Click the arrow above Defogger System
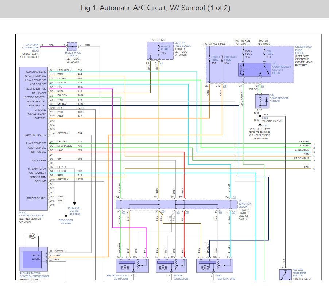The width and height of the screenshot is (329, 291). click(x=66, y=216)
